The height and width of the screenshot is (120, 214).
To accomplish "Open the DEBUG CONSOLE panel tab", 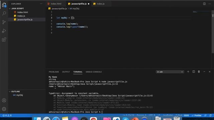I will (94, 72).
